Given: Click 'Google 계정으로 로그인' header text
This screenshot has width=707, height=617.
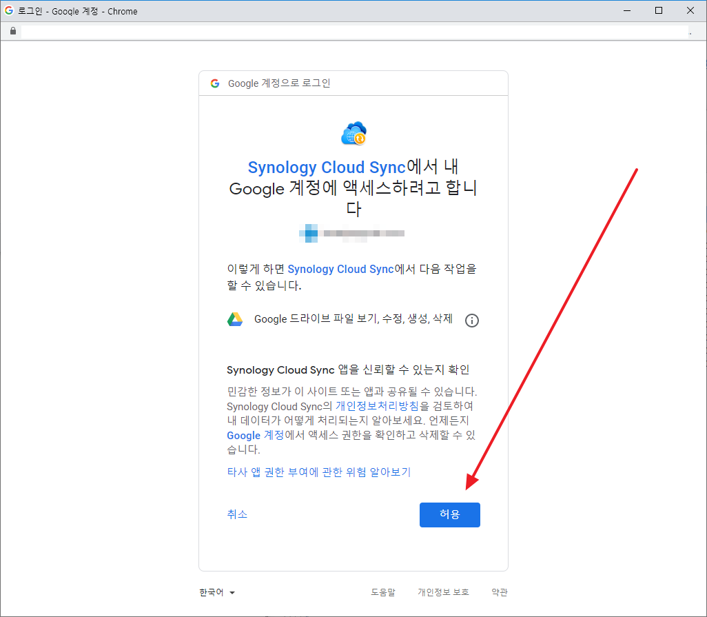Looking at the screenshot, I should pos(279,83).
